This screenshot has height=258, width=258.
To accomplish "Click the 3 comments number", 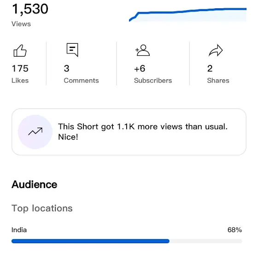I will pyautogui.click(x=67, y=69).
